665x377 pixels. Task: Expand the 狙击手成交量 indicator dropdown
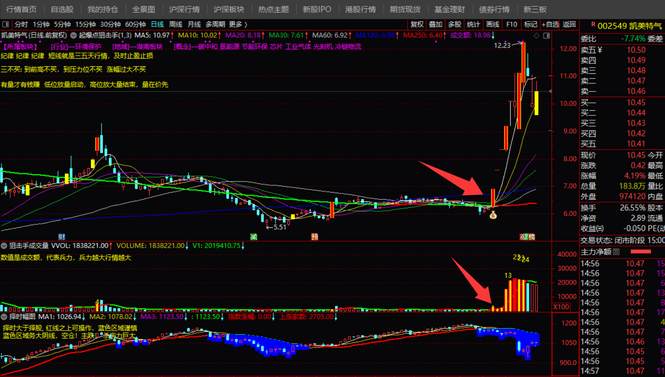[x=4, y=246]
